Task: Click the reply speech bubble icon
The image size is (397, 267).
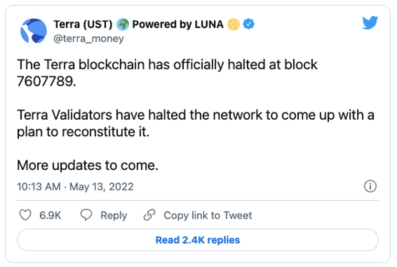Action: pos(86,215)
